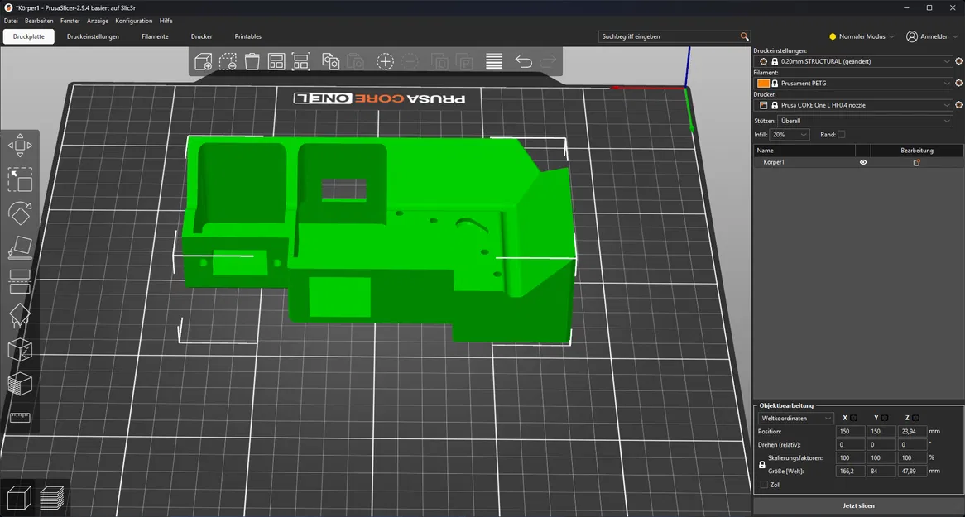Activate the Rotate tool
The width and height of the screenshot is (965, 517).
click(x=20, y=214)
